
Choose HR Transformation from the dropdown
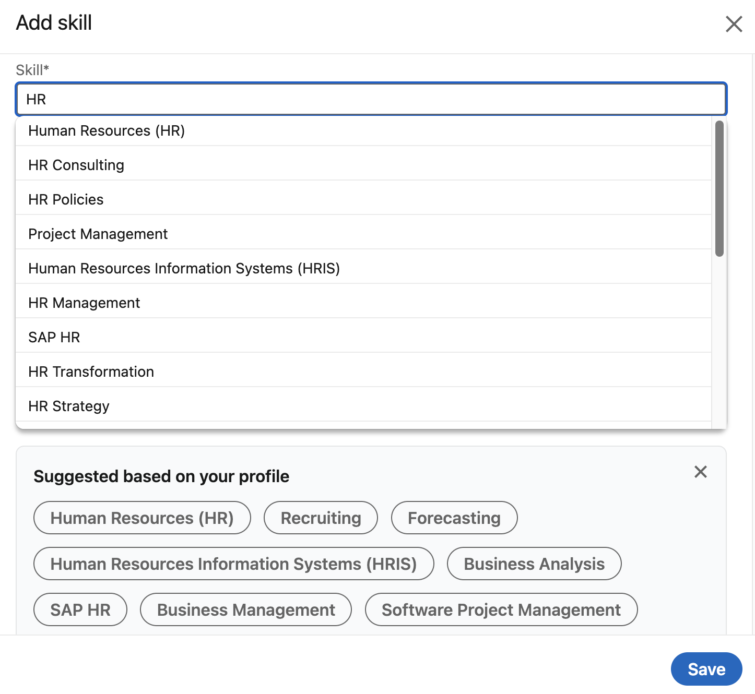coord(91,372)
